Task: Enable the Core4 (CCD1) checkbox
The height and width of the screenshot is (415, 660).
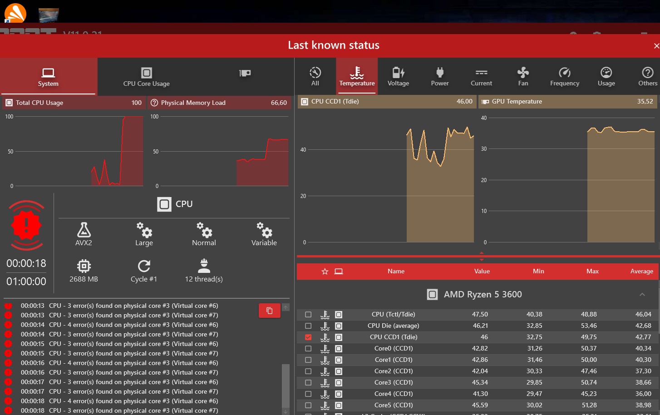Action: click(x=308, y=394)
